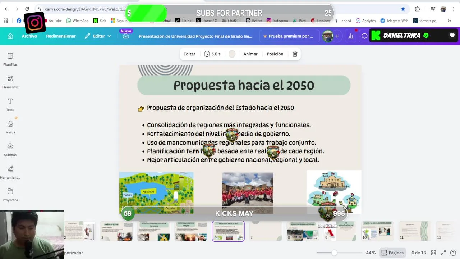Screen dimensions: 460x259
Task: Click Animar in floating toolbar
Action: [x=250, y=54]
